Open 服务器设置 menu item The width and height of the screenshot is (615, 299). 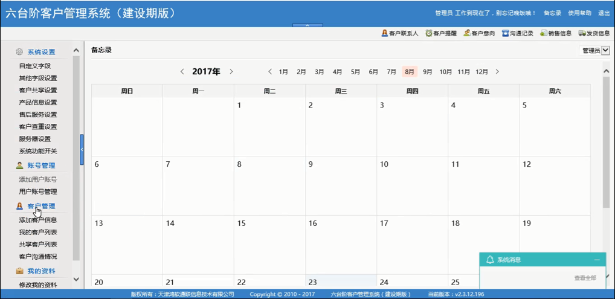35,139
